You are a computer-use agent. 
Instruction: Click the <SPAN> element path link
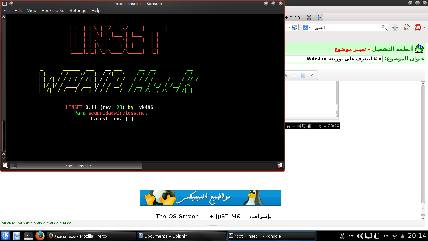tap(25, 222)
